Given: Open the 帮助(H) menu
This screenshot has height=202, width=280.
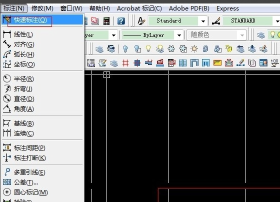Looking at the screenshot, I should 99,8.
